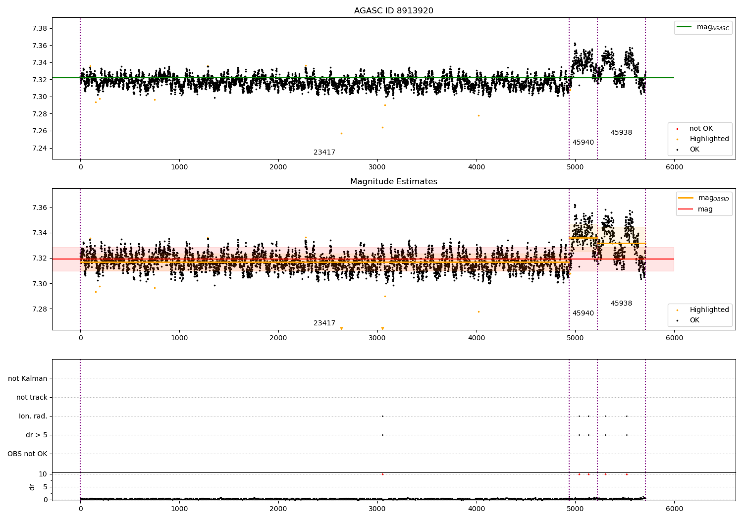Click the orange mag OBSID legend line
This screenshot has width=743, height=520.
tap(686, 198)
